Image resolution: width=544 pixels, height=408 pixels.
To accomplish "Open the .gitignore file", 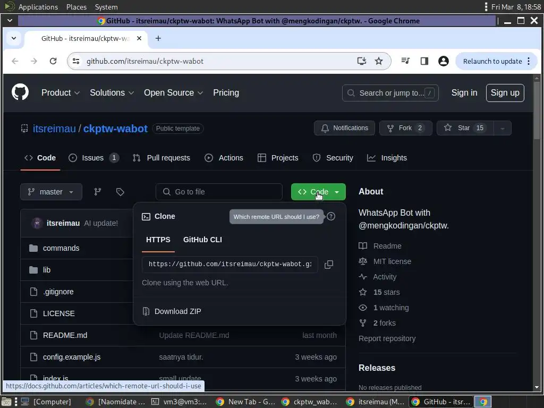I will [58, 292].
